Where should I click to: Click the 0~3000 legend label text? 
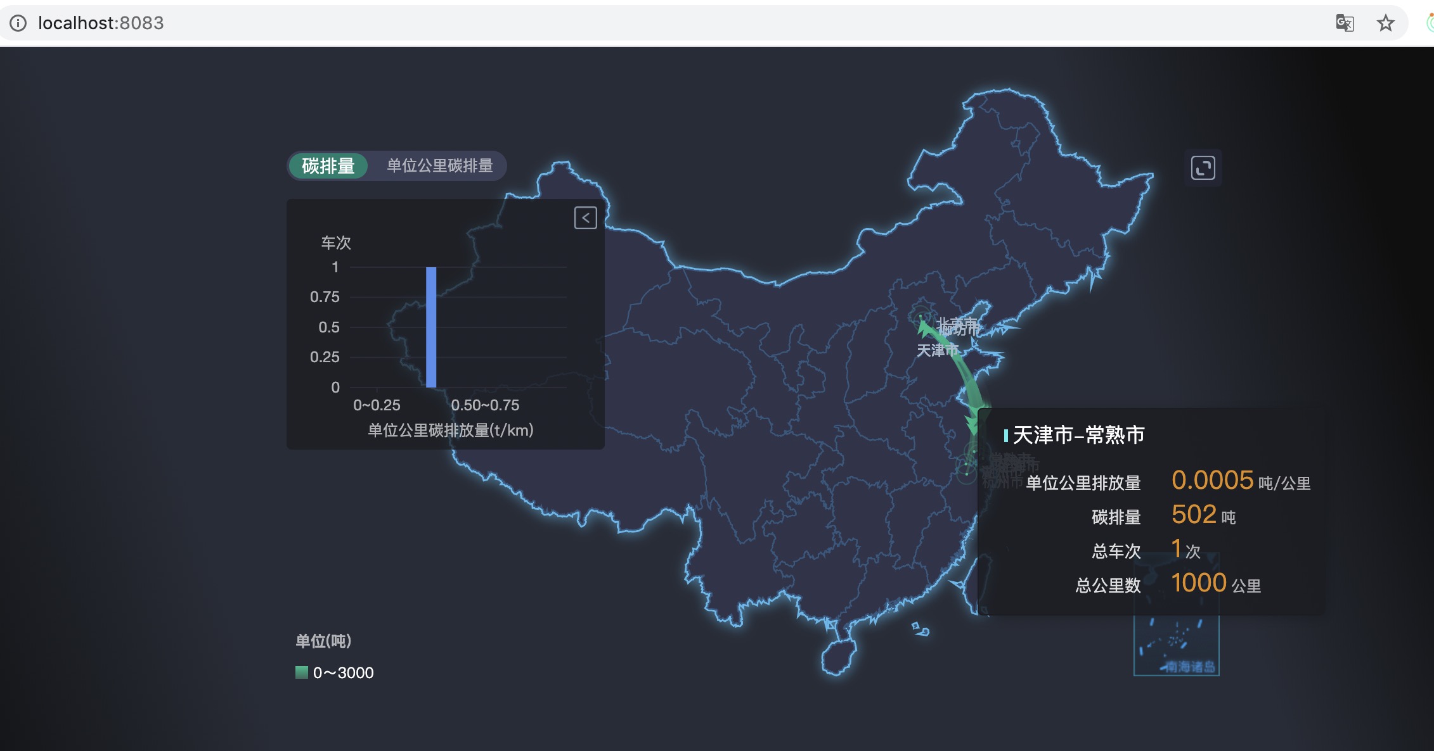[x=344, y=672]
